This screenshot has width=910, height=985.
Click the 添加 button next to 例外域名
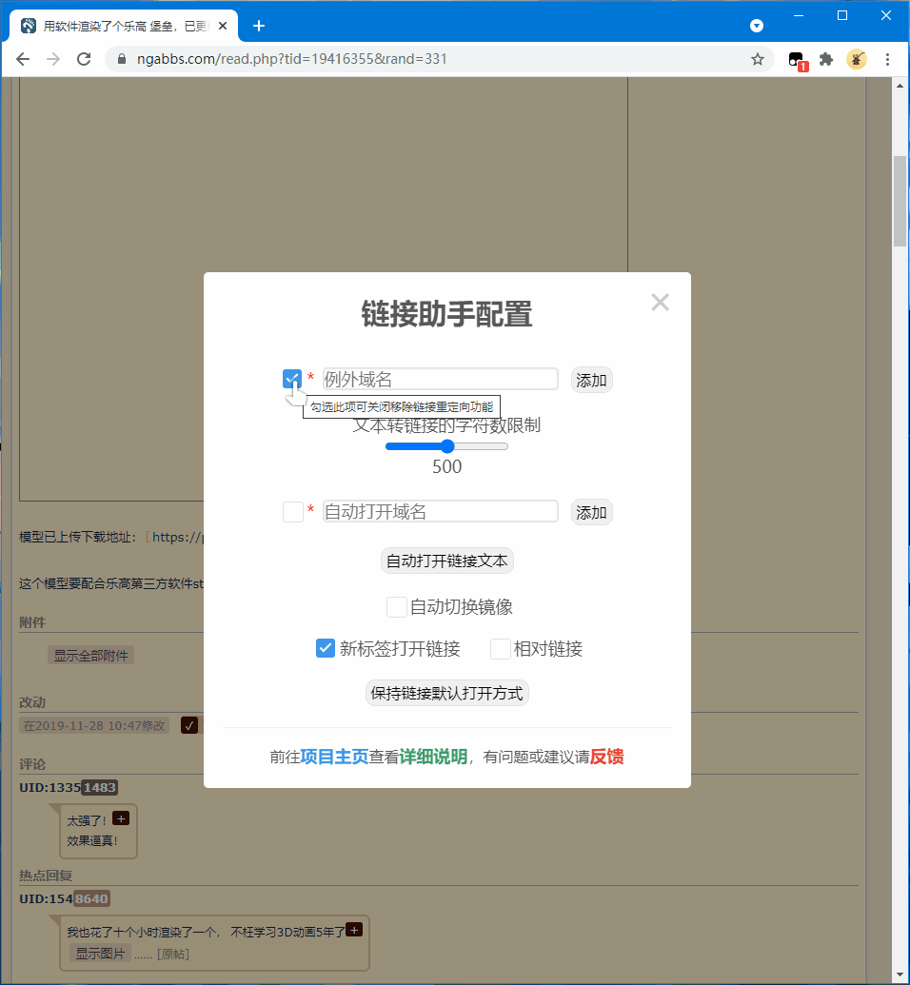pos(591,379)
